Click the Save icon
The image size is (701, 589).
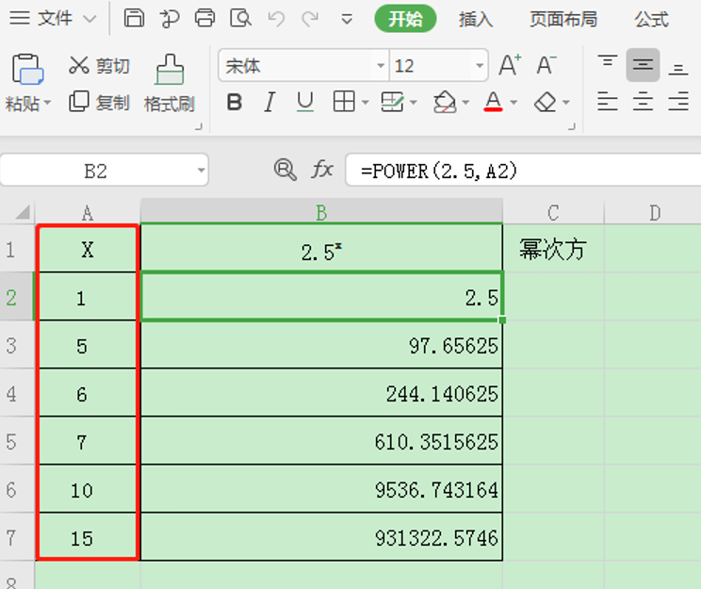coord(134,19)
